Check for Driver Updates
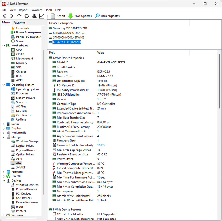The image size is (222, 221). 107,16
